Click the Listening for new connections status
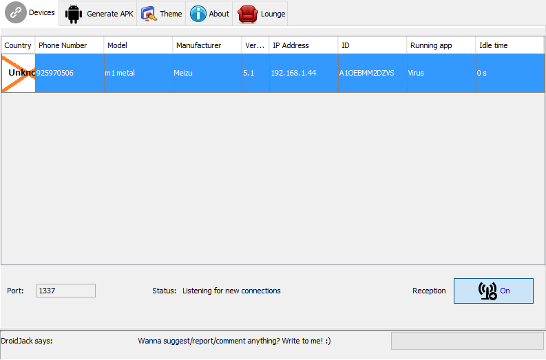 pos(231,291)
